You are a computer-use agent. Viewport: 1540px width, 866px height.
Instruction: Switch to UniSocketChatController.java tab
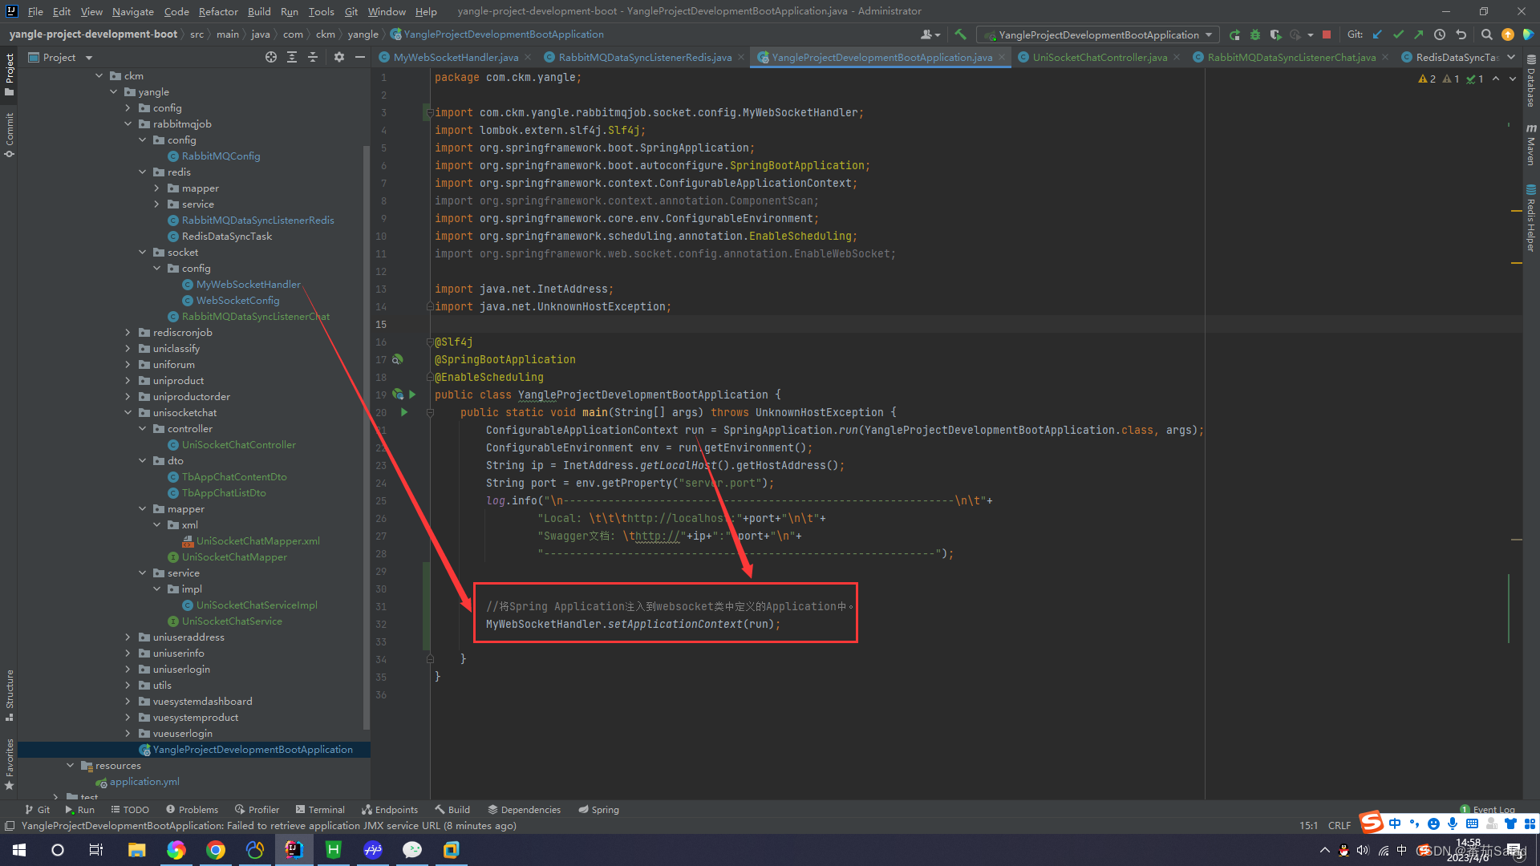(1100, 57)
